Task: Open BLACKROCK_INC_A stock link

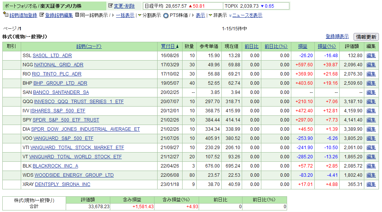Action: click(x=55, y=166)
